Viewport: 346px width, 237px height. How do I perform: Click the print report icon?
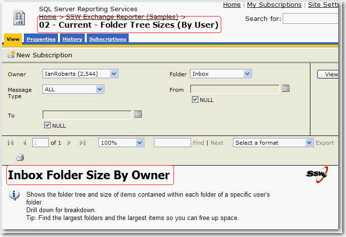click(x=20, y=157)
